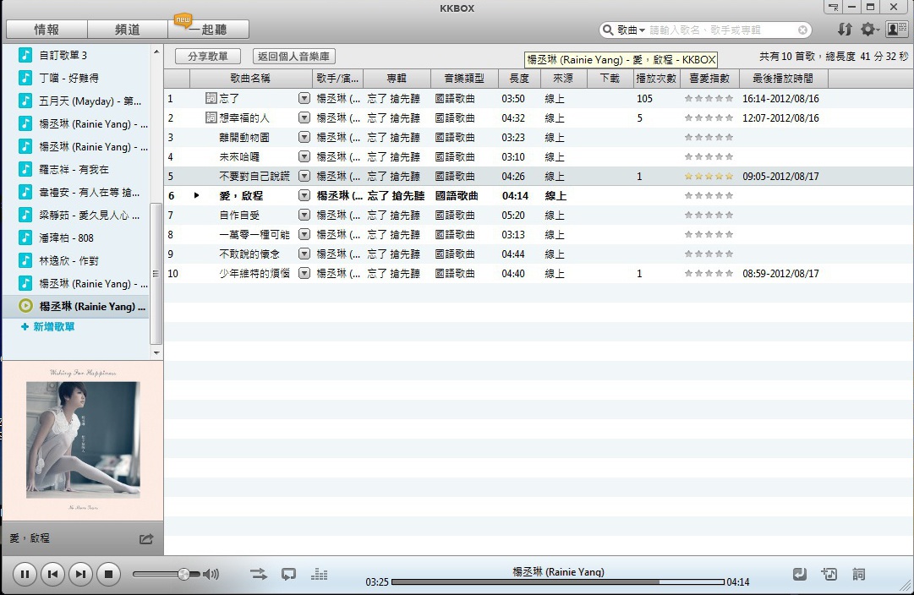914x595 pixels.
Task: Click 返回個人音樂庫 button
Action: click(293, 57)
